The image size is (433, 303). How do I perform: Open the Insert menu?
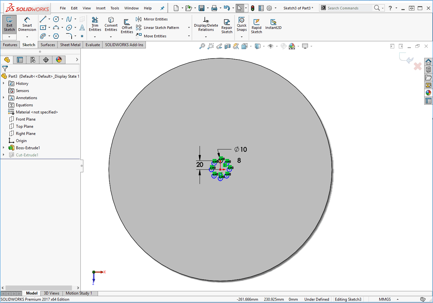point(101,8)
